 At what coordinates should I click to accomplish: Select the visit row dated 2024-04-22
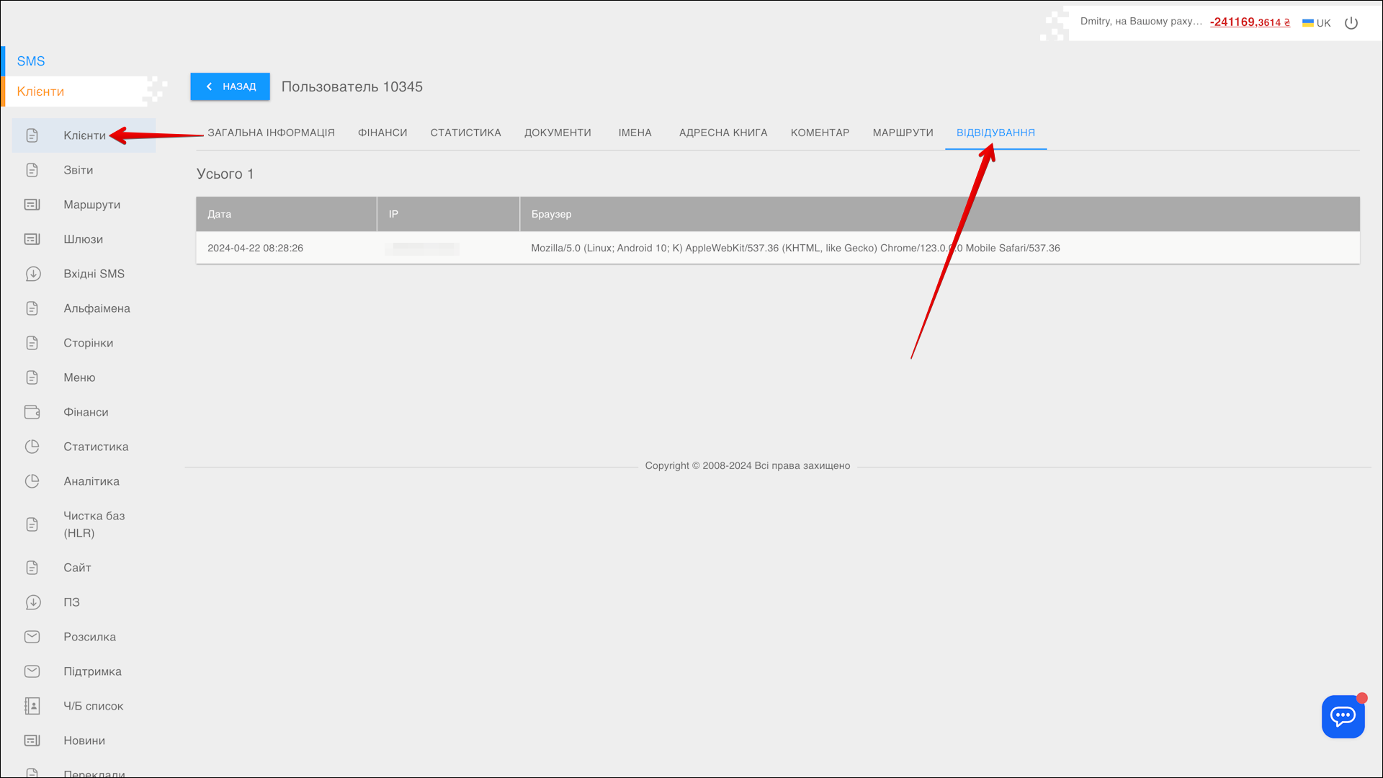255,248
